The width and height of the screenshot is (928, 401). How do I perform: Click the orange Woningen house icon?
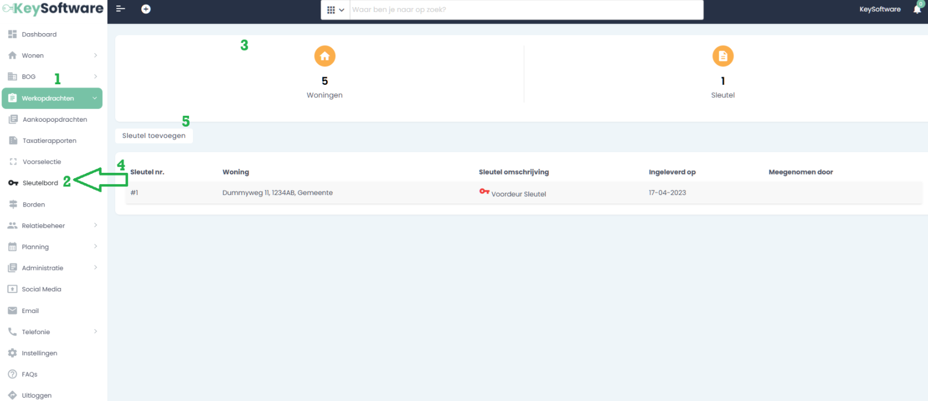click(325, 56)
